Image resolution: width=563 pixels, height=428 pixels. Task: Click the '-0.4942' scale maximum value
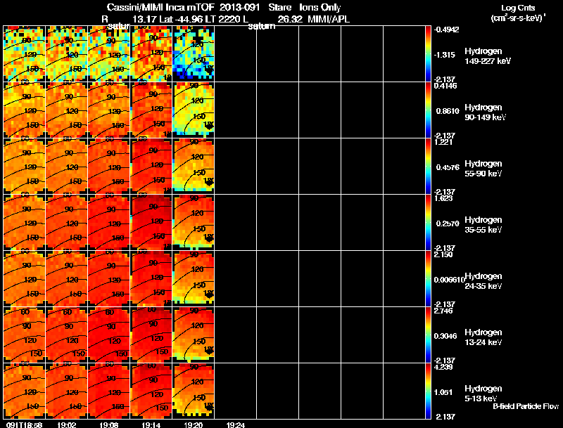tap(446, 30)
